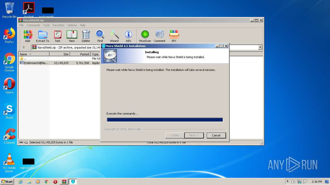Open the Recycle Bin desktop icon
The width and height of the screenshot is (330, 185).
point(9,10)
